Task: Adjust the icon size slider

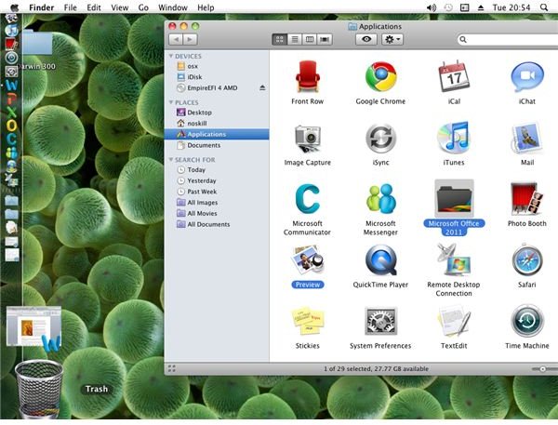Action: (544, 369)
